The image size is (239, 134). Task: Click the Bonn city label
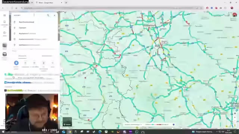[x=164, y=60]
